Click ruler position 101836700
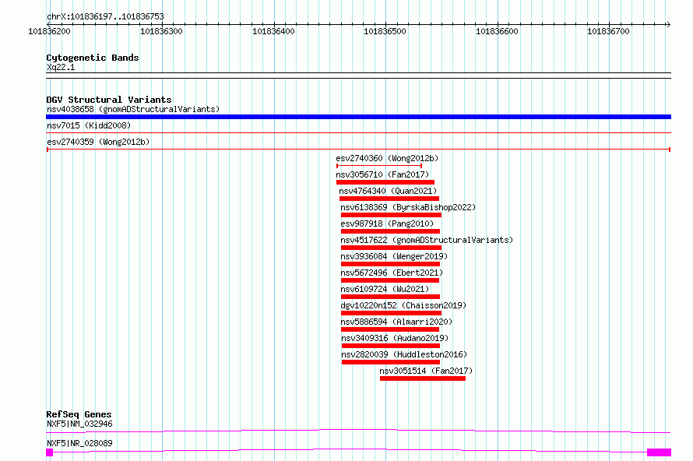Screen dimensions: 693x461 (608, 31)
